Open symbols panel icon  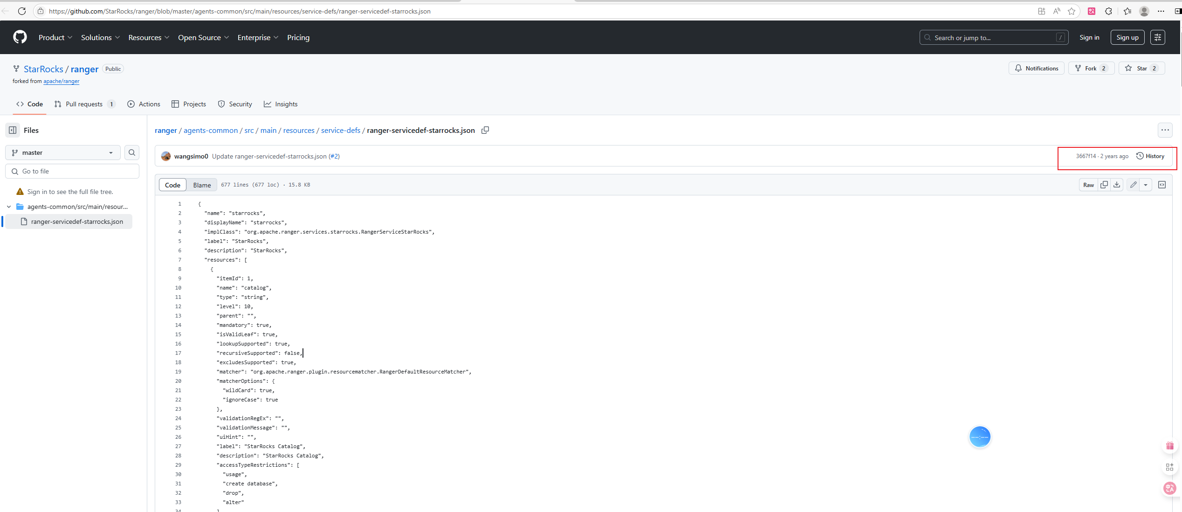[x=1162, y=185]
